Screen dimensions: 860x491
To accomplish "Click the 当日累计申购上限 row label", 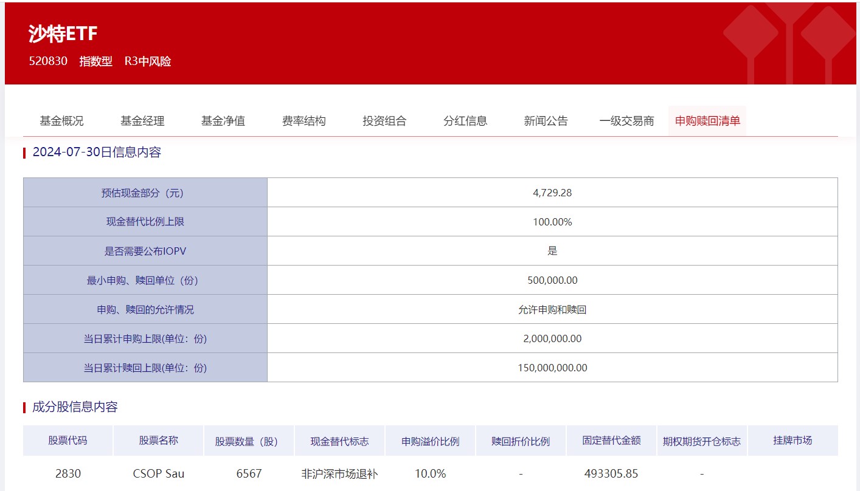I will 145,338.
